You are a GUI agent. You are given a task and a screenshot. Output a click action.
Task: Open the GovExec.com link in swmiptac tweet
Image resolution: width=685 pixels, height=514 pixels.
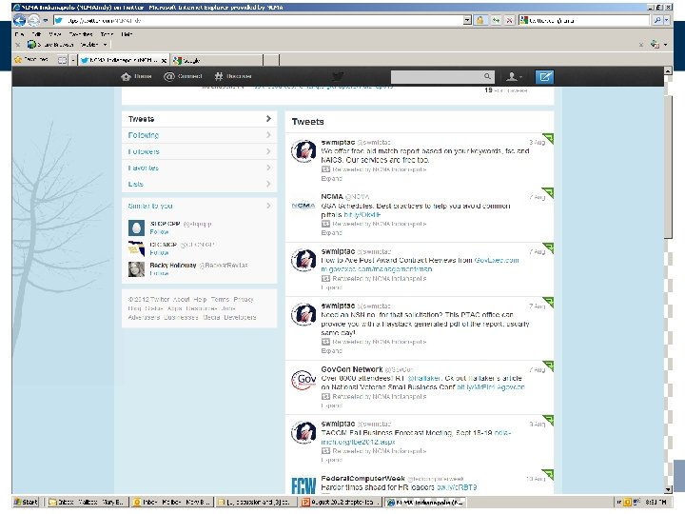pos(497,260)
